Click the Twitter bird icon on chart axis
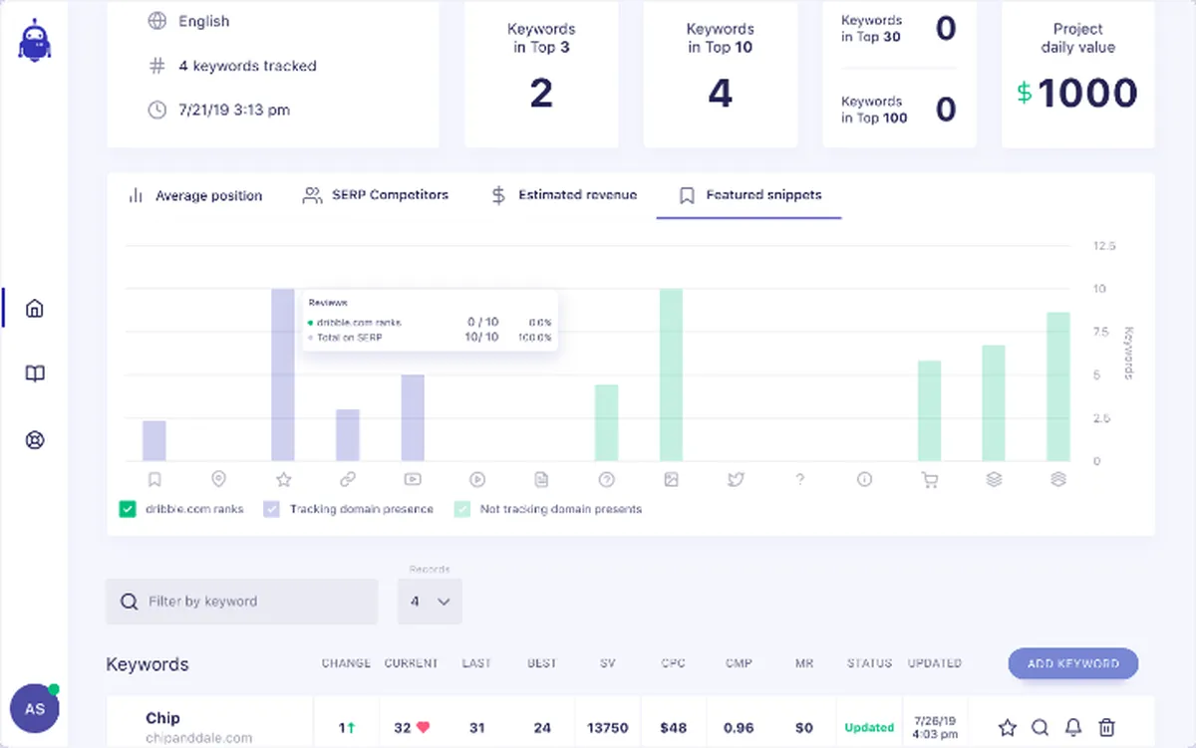 736,479
